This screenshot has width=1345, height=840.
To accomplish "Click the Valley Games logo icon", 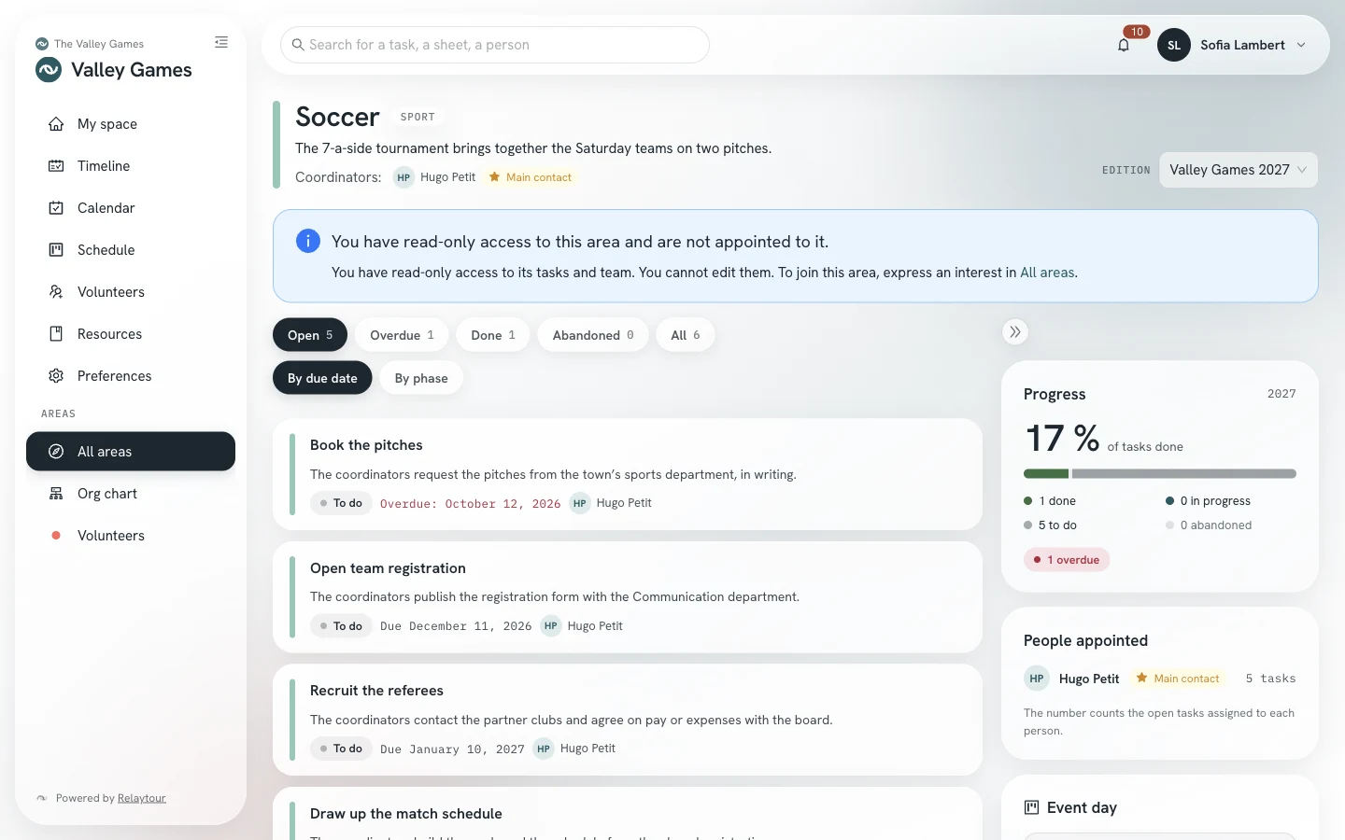I will 49,70.
